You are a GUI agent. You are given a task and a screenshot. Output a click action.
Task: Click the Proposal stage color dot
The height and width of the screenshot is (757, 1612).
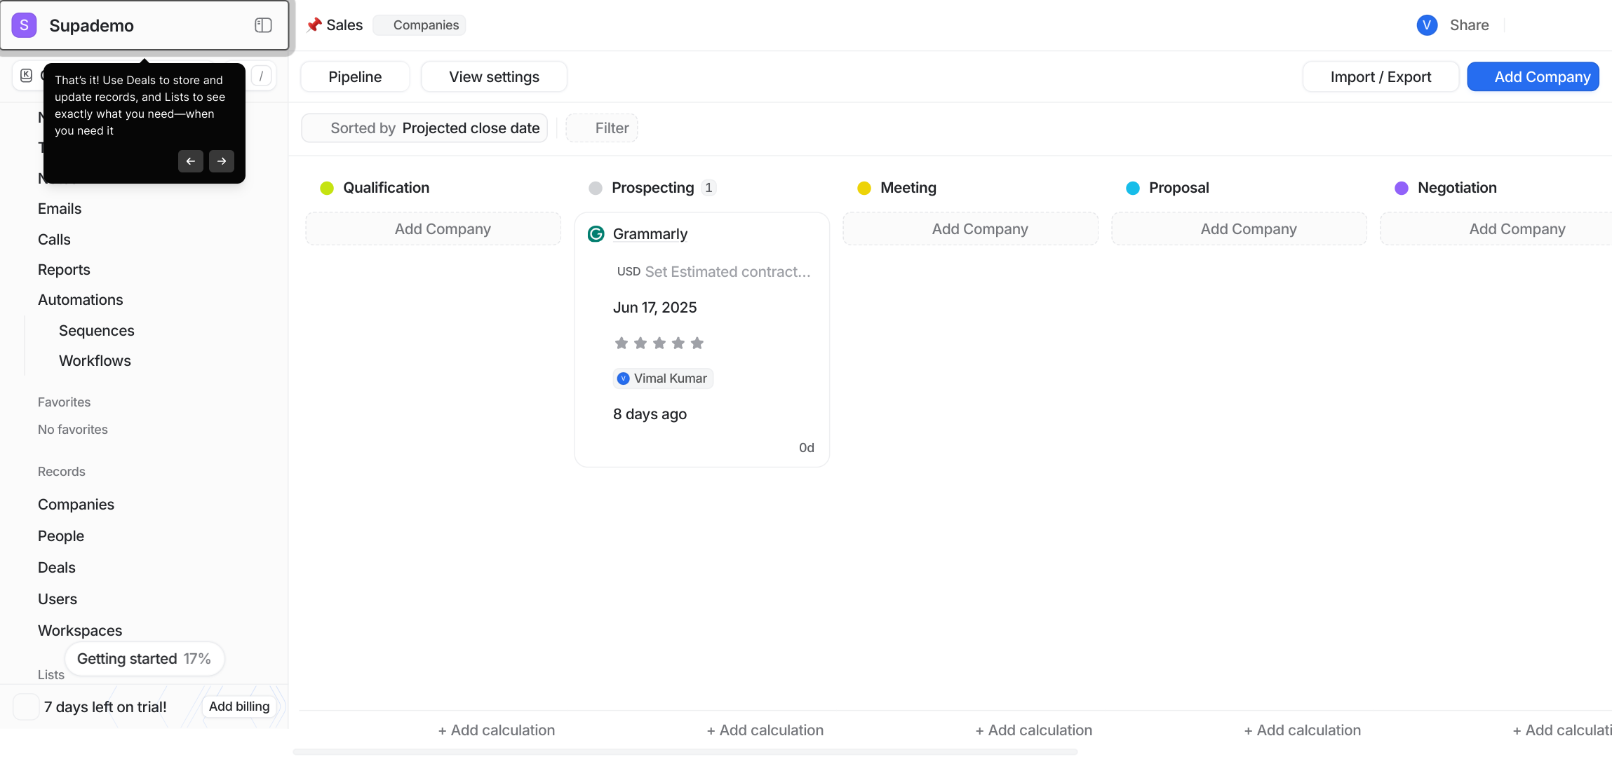point(1132,188)
